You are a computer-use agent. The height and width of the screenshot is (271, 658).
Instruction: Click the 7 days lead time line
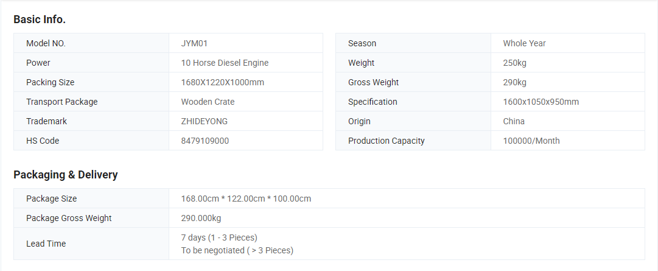point(220,238)
